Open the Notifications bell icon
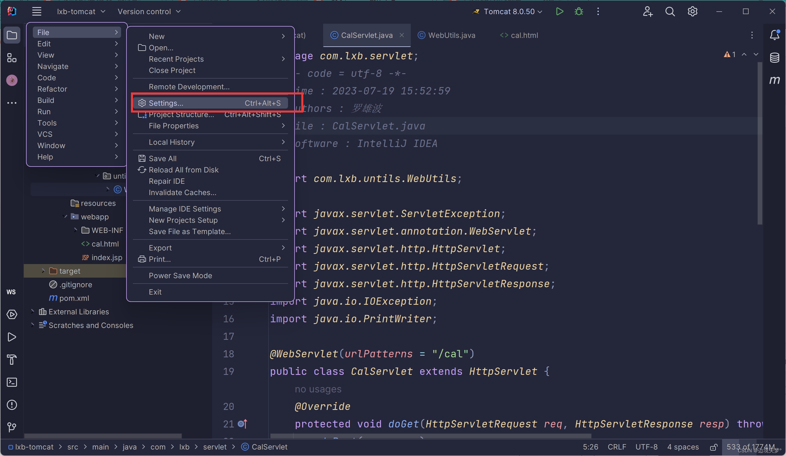 774,35
